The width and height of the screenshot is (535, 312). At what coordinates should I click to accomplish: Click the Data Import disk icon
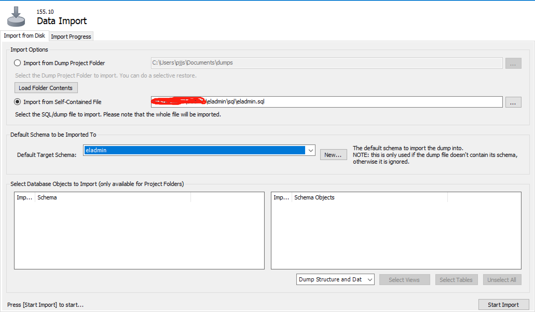click(x=16, y=17)
